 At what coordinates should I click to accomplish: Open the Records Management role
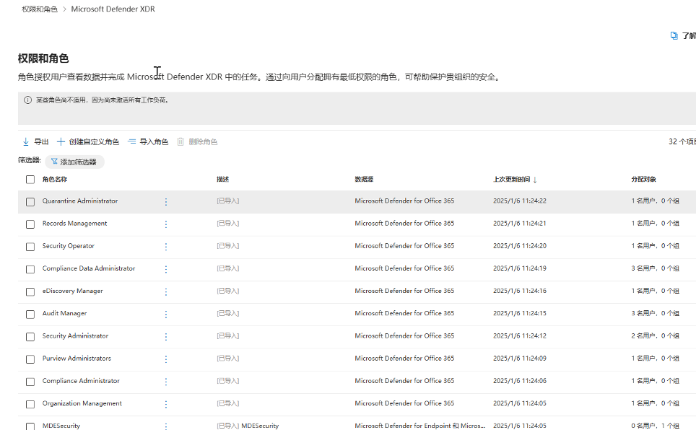coord(74,224)
